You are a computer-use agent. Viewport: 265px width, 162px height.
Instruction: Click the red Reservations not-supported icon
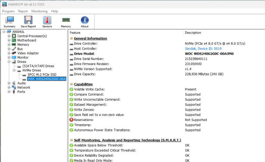pos(71,120)
